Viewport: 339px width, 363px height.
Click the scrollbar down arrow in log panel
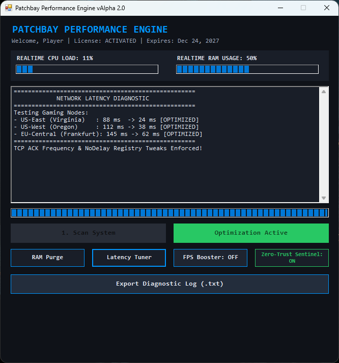(324, 198)
